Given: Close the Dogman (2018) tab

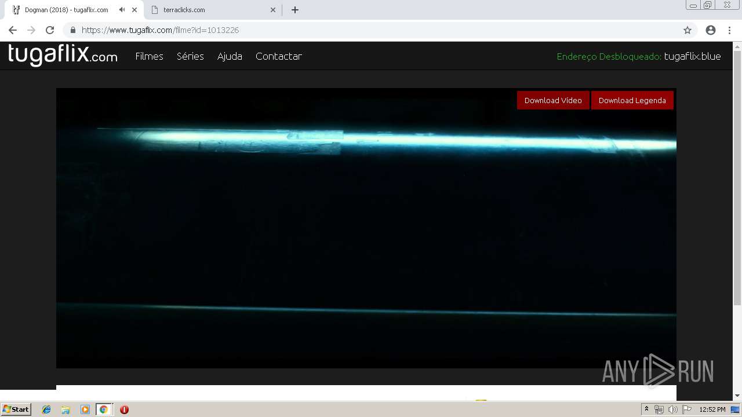Looking at the screenshot, I should (134, 10).
